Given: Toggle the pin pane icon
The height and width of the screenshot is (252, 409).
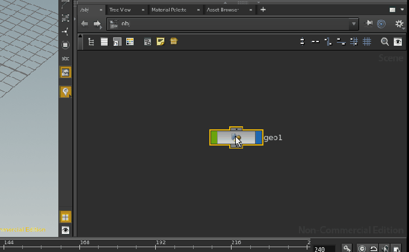Looking at the screenshot, I should coord(369,24).
